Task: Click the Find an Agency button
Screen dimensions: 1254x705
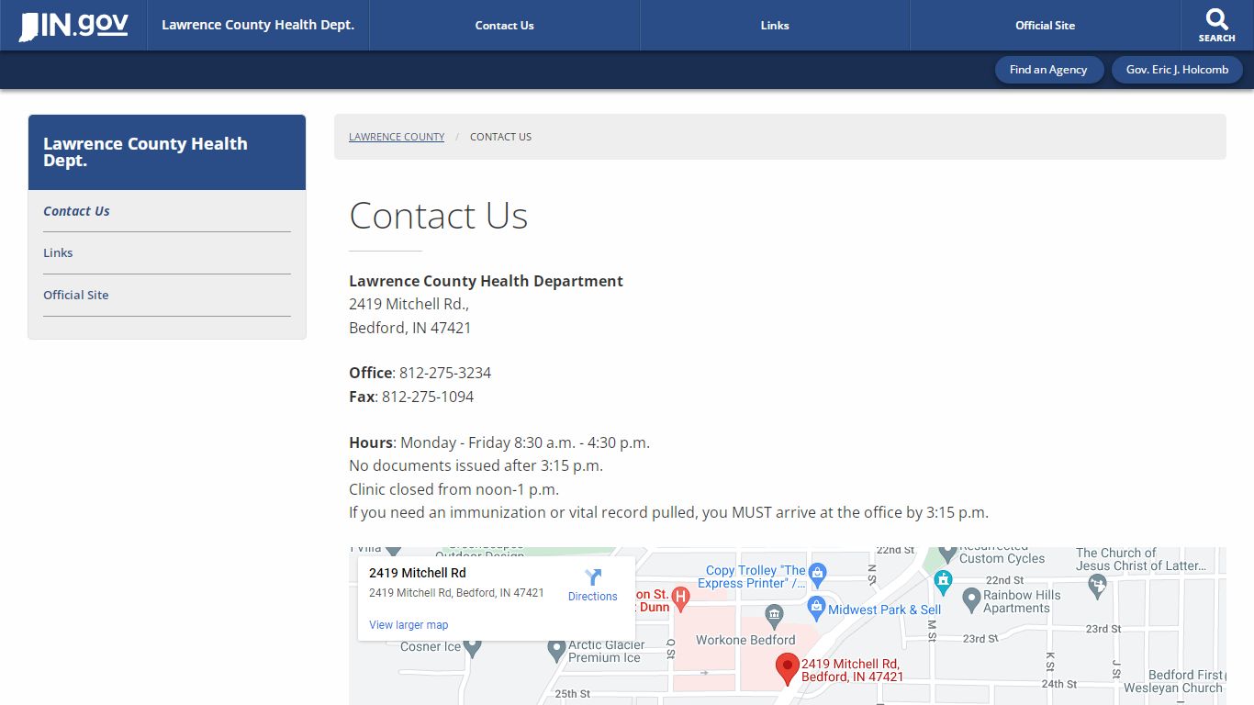Action: click(1049, 69)
